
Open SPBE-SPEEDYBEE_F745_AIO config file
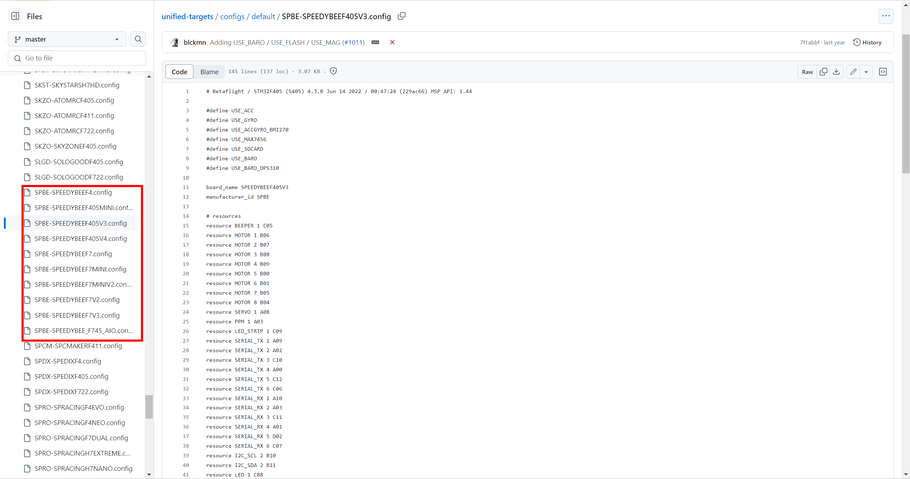(84, 330)
